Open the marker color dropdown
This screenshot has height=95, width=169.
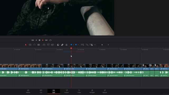point(78,45)
